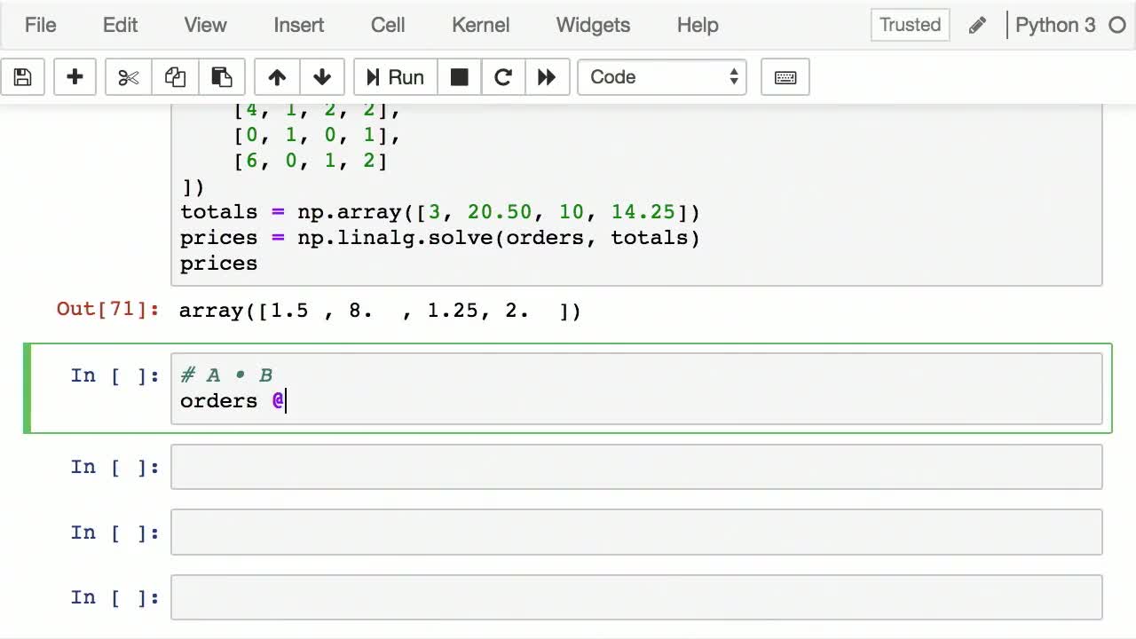Copy selected cells icon

point(175,77)
